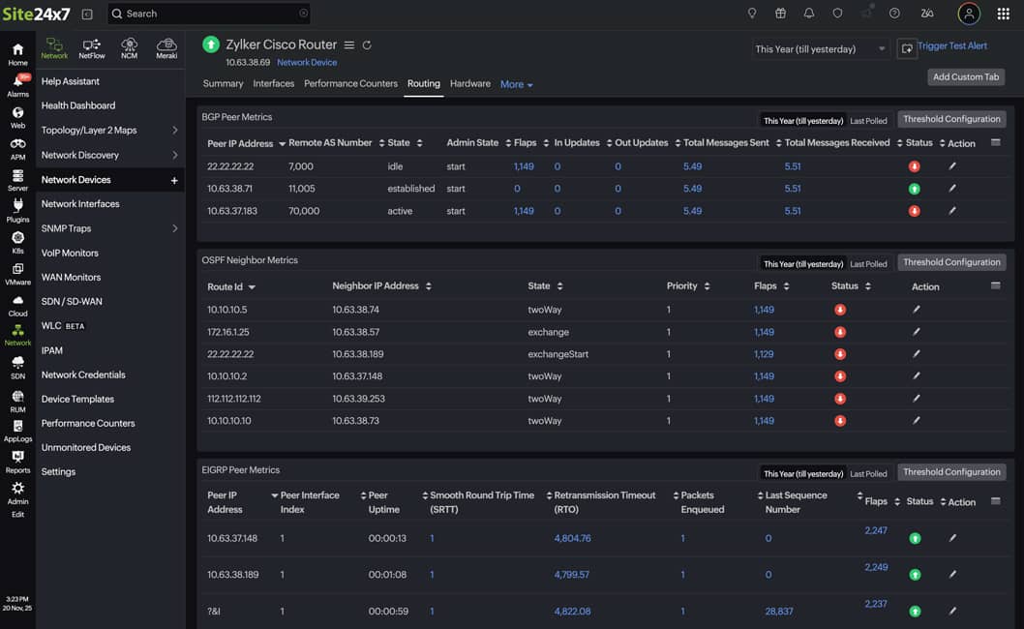Click the red status icon for 10.10.10.5
This screenshot has width=1024, height=629.
[x=839, y=309]
